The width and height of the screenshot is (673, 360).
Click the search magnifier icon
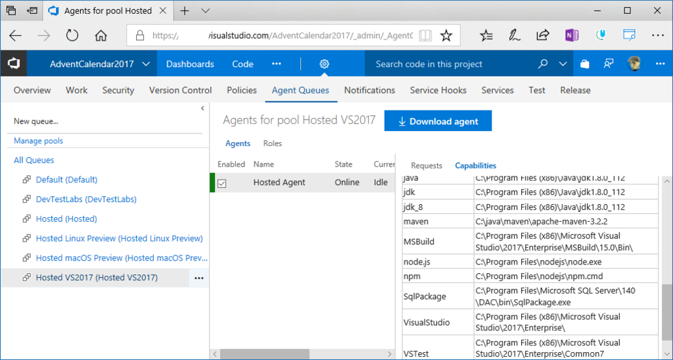543,64
